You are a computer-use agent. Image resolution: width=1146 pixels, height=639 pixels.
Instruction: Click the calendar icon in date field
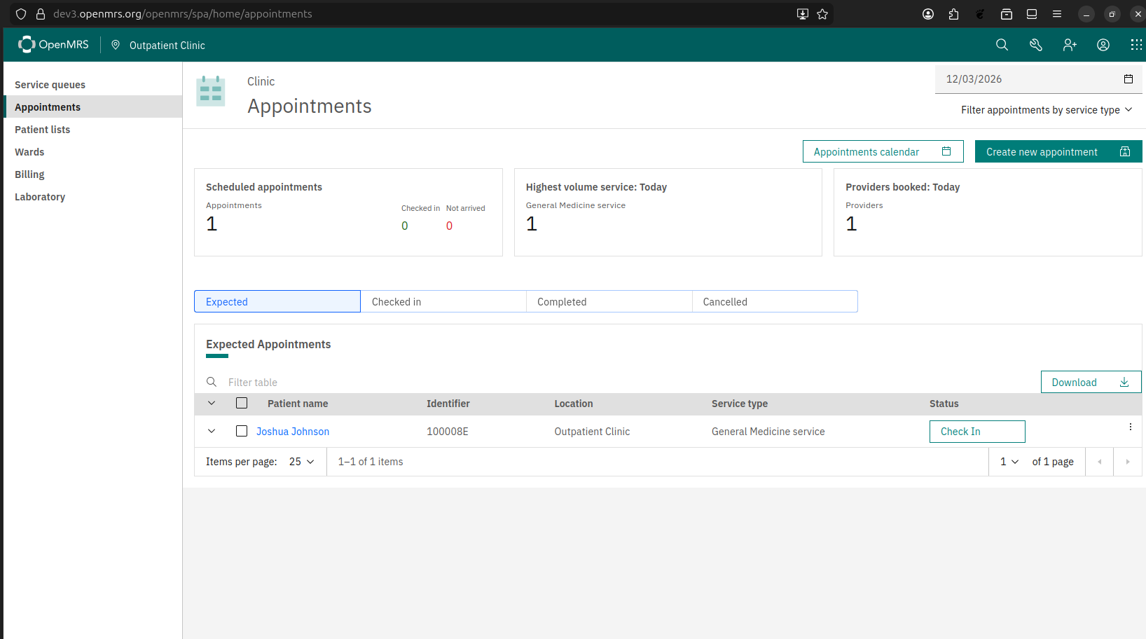coord(1128,79)
